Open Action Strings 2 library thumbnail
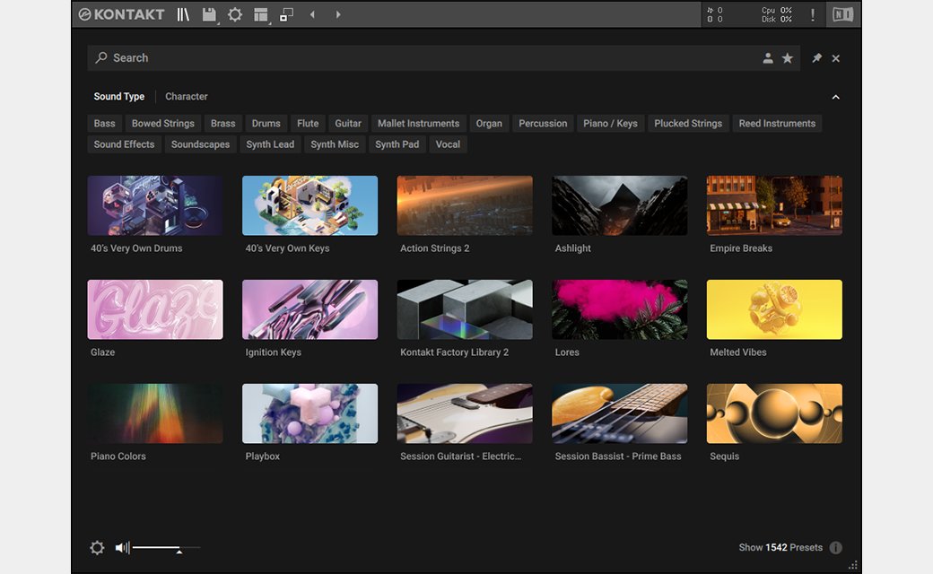Screen dimensions: 933x574 tap(465, 205)
